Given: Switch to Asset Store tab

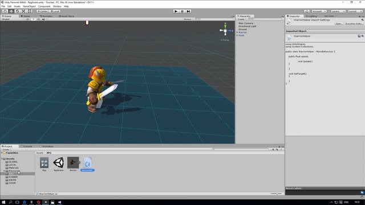Looking at the screenshot, I should [67, 16].
